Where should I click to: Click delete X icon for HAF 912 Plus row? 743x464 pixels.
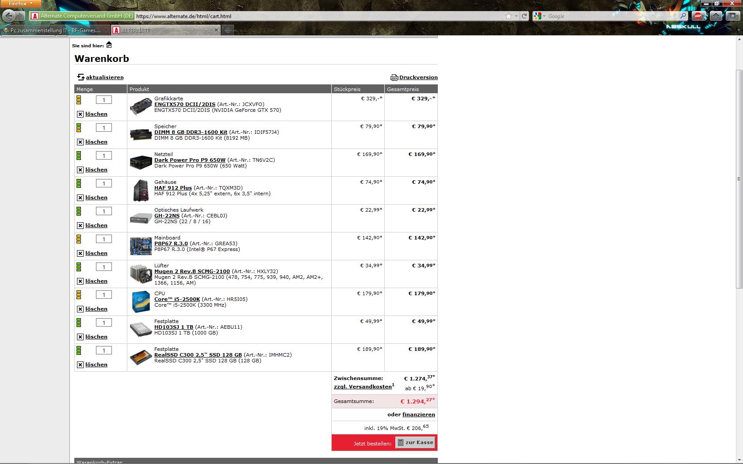[x=80, y=198]
